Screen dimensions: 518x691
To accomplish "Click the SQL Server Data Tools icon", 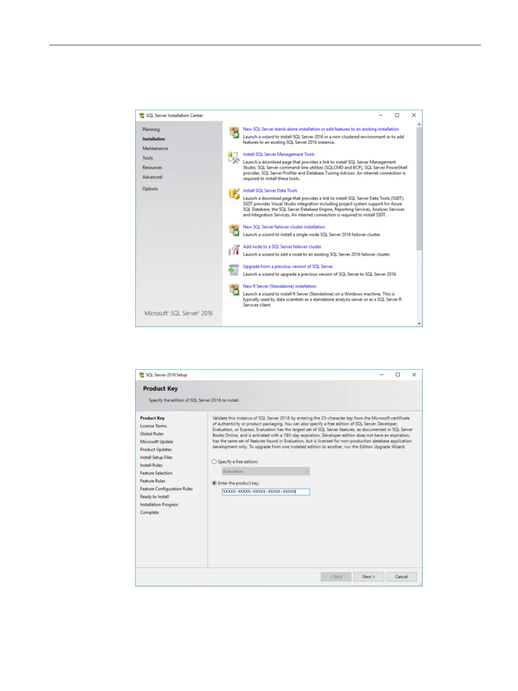I will (x=234, y=194).
